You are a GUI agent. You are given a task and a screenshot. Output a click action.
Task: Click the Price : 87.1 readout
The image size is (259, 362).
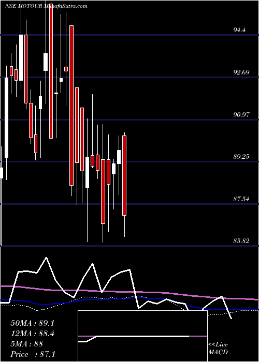coord(33,354)
